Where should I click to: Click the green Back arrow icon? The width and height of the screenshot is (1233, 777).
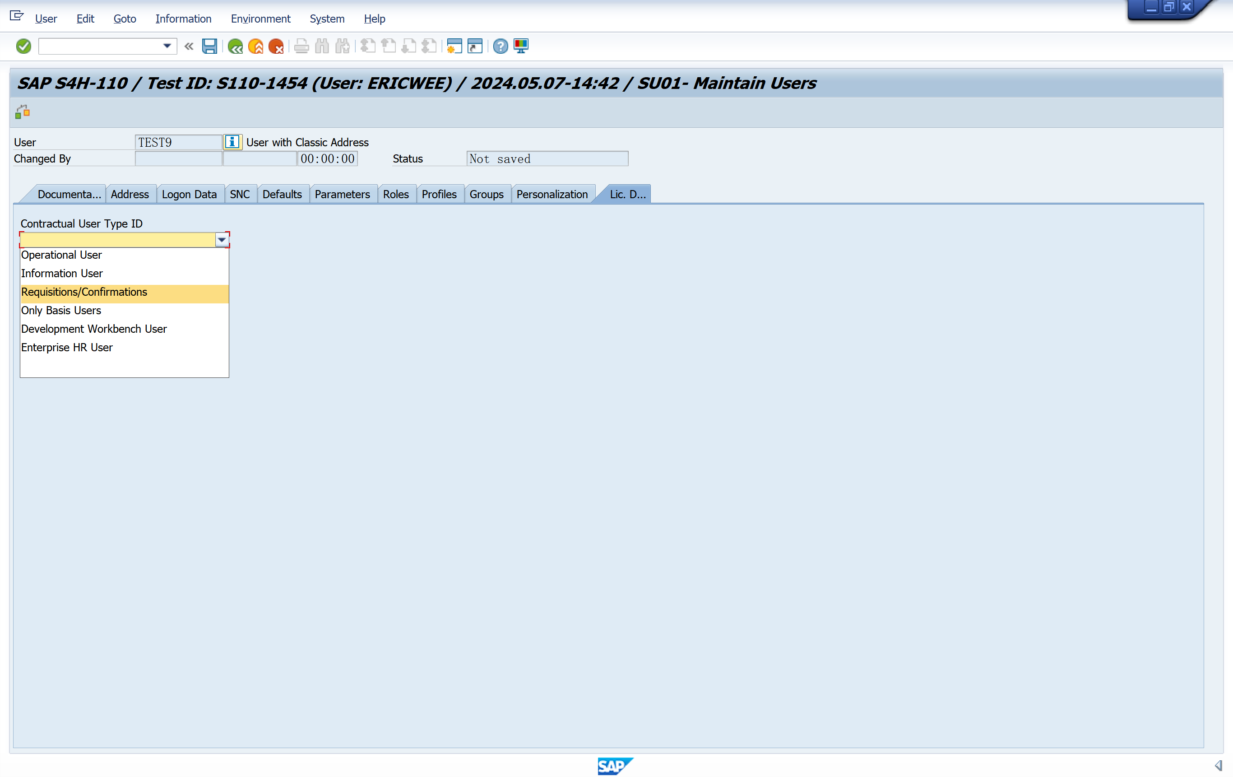[x=235, y=46]
